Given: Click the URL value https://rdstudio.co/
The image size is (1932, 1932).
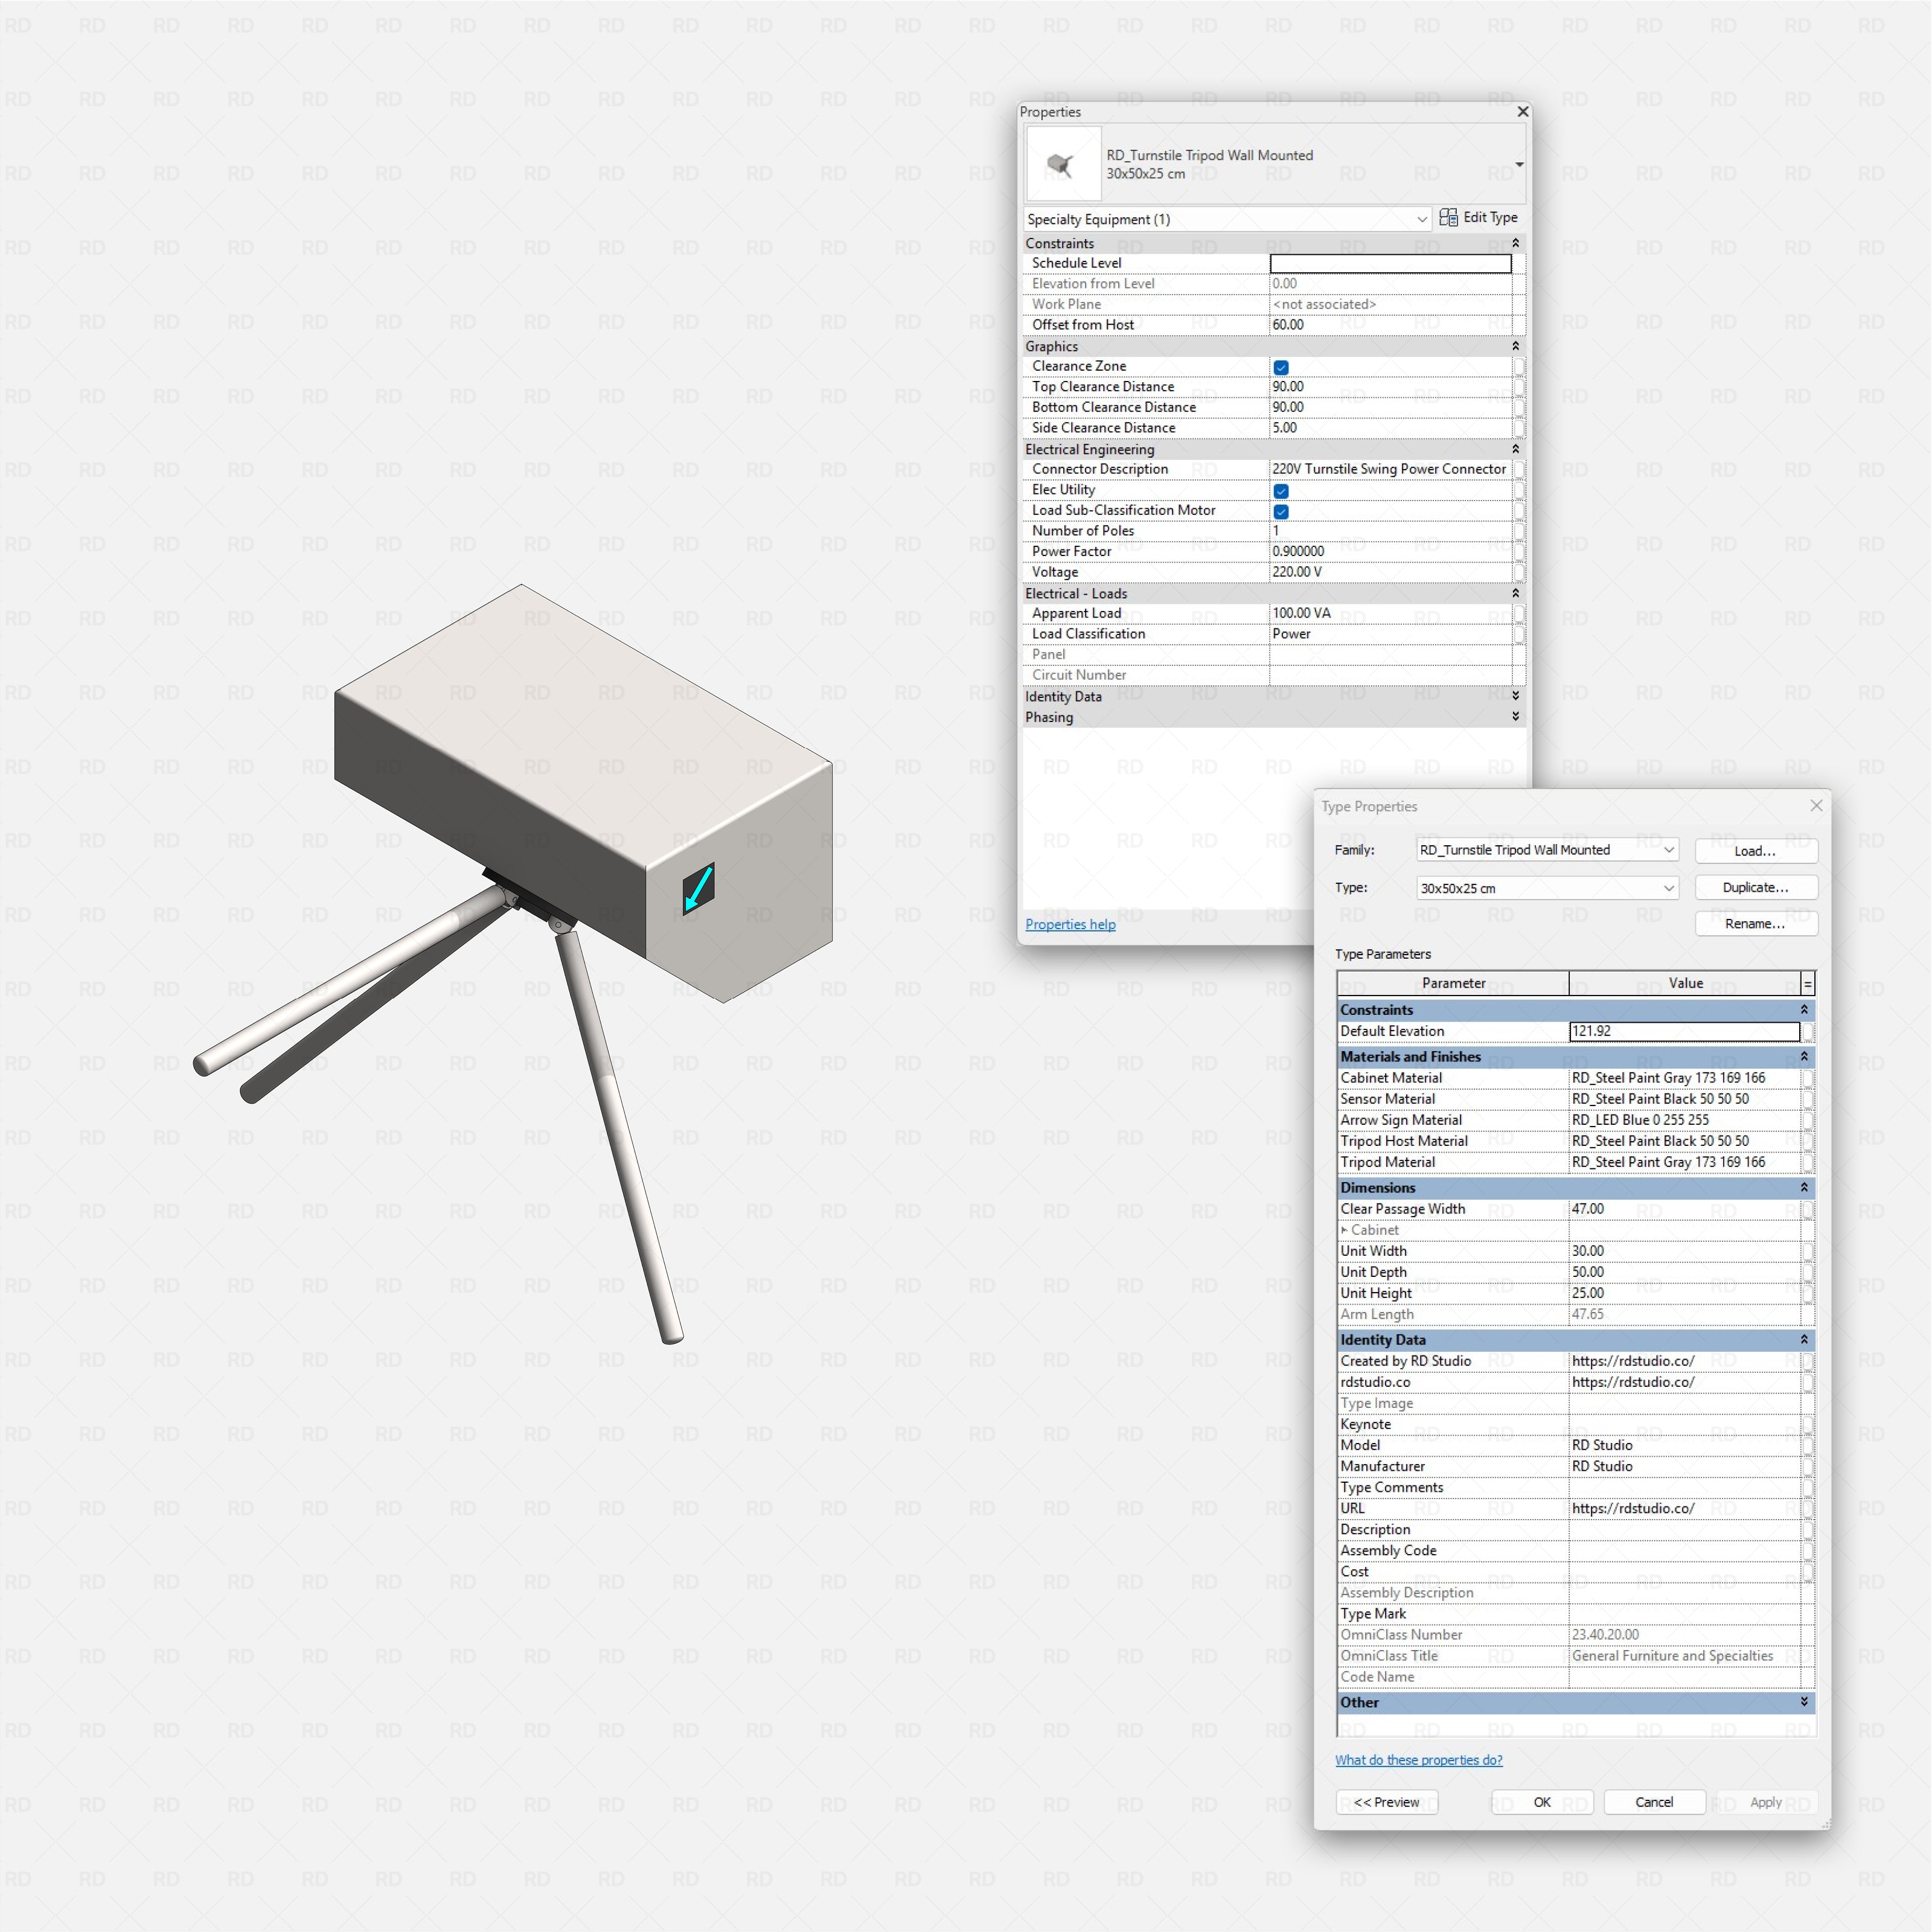Looking at the screenshot, I should tap(1684, 1508).
